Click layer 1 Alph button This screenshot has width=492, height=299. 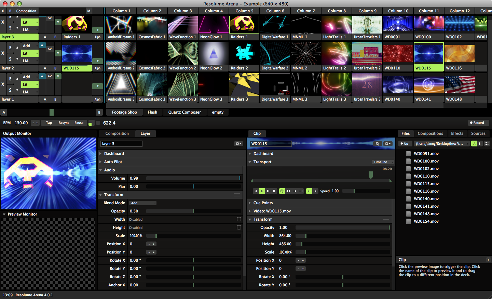point(97,99)
